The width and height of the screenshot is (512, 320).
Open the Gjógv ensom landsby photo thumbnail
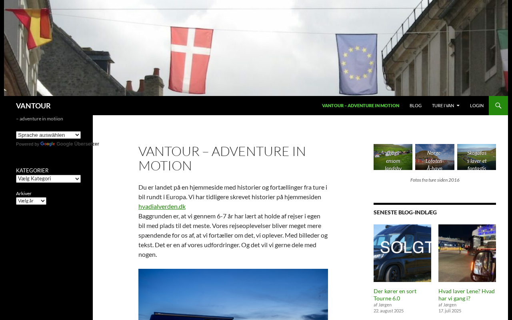click(x=393, y=157)
